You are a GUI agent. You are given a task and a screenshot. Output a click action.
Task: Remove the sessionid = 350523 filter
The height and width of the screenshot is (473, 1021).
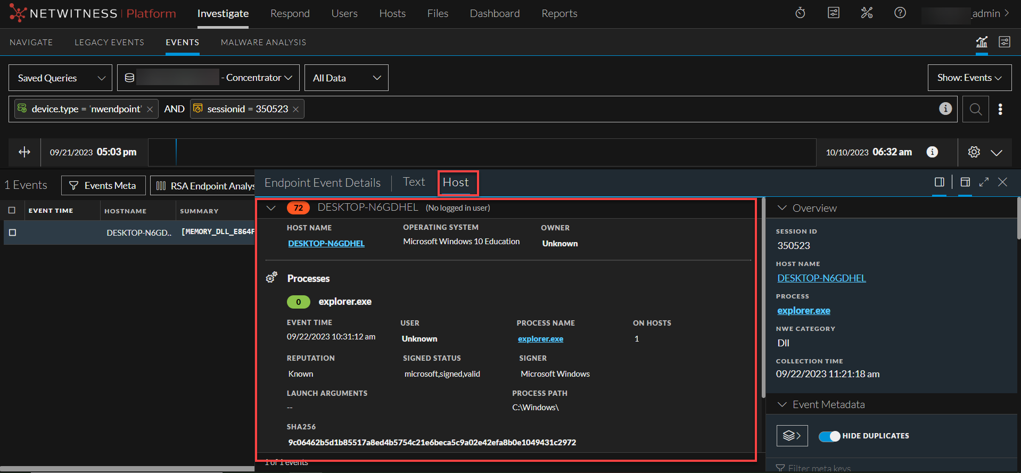(x=295, y=109)
